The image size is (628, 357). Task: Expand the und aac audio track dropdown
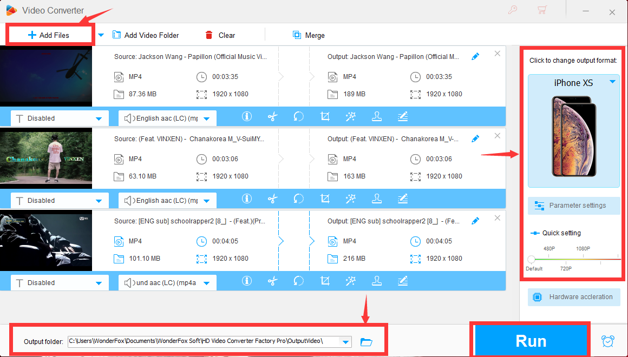pos(167,283)
